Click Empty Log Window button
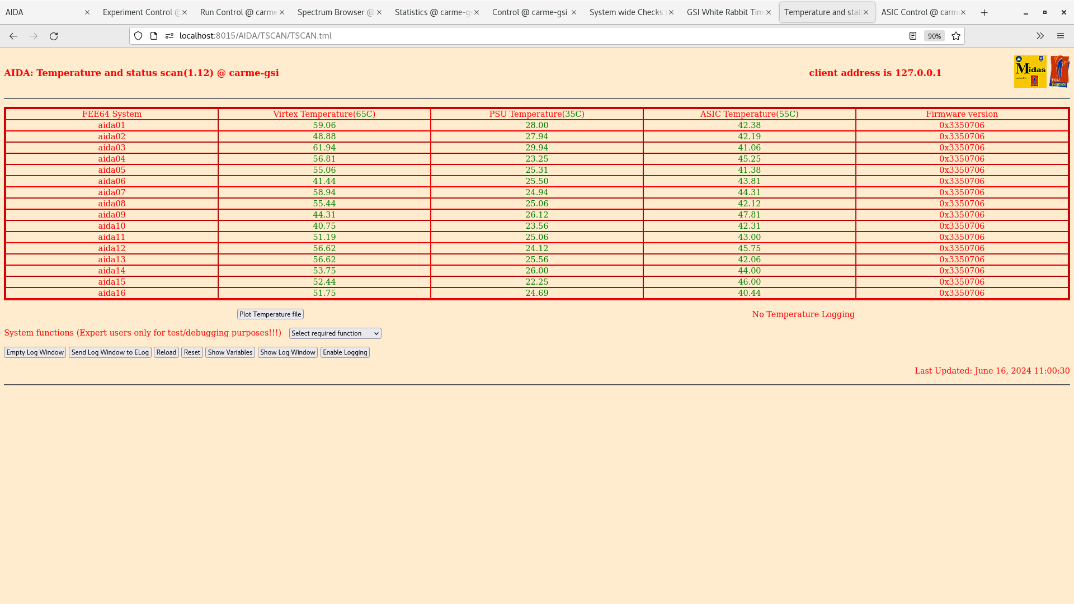This screenshot has height=604, width=1074. 35,352
